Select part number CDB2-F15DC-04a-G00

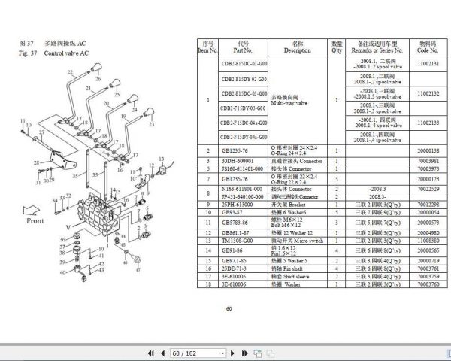click(244, 123)
